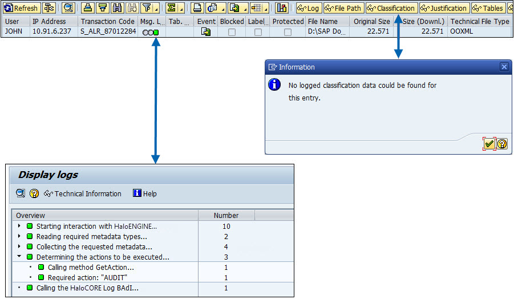Click the details magnifier icon in Display logs
Screen dimensions: 514x299
(x=21, y=193)
